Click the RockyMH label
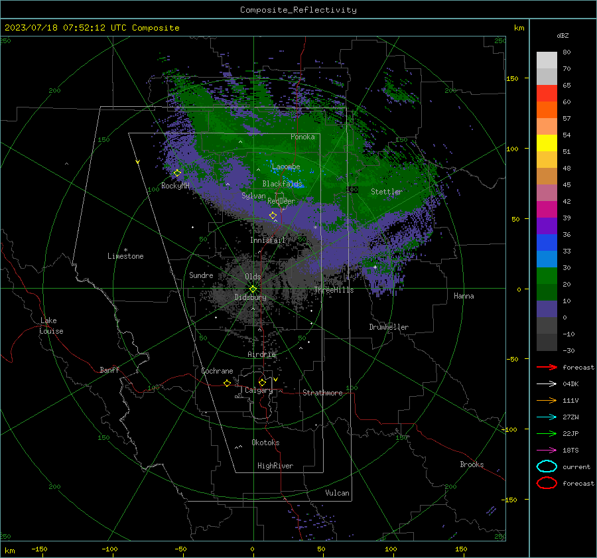Viewport: 597px width, 558px height. 175,186
